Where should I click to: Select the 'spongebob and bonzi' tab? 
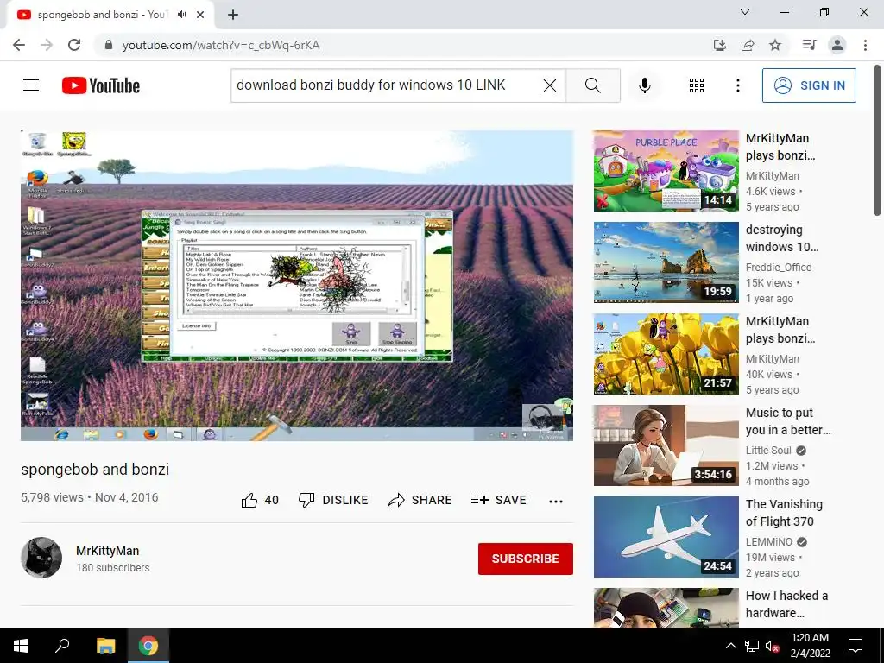(x=102, y=15)
